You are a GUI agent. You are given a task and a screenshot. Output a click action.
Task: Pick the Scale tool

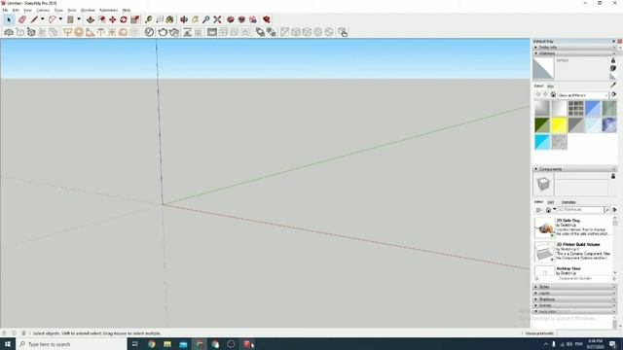[135, 19]
